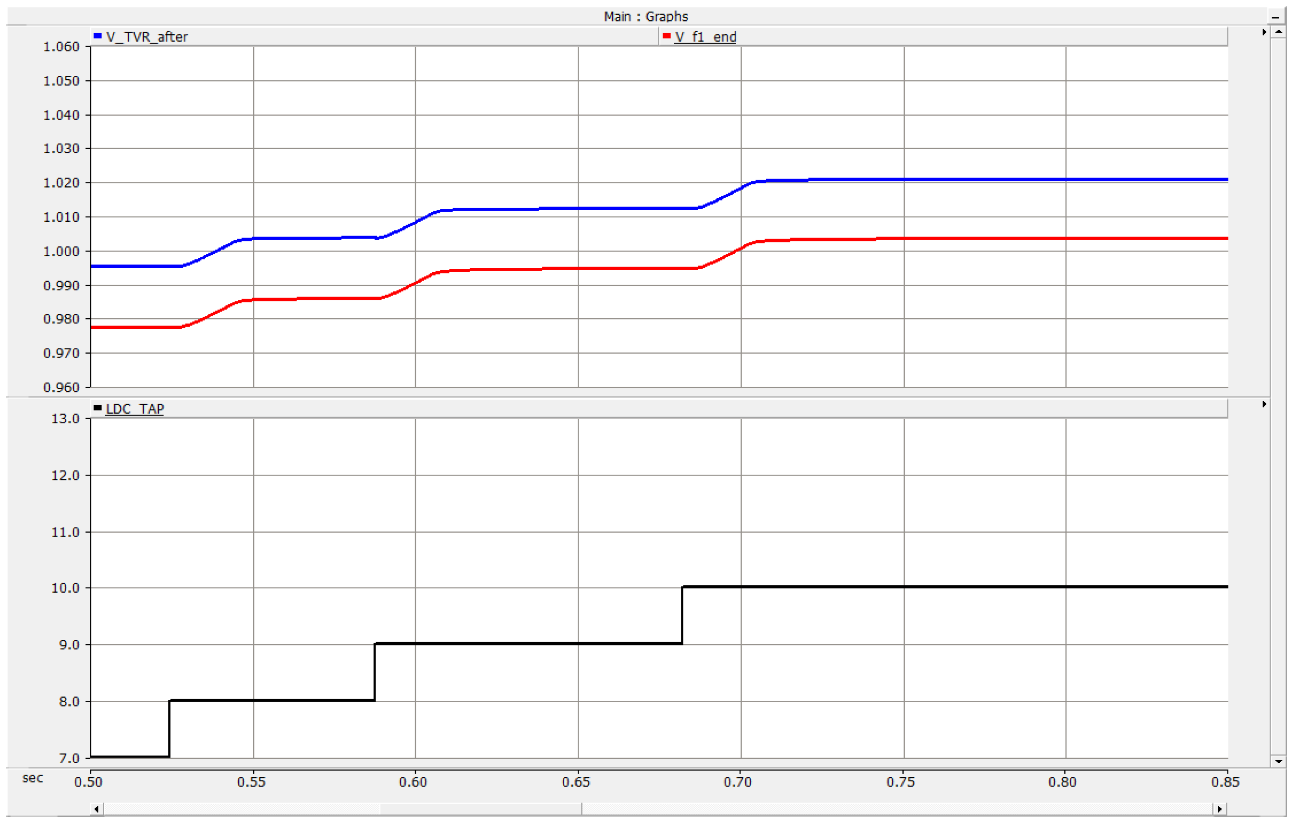Image resolution: width=1298 pixels, height=826 pixels.
Task: Click the Main : Graphs title bar
Action: click(x=645, y=17)
